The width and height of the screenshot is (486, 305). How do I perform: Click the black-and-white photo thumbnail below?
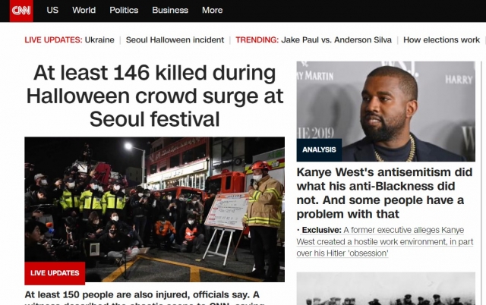tap(386, 288)
